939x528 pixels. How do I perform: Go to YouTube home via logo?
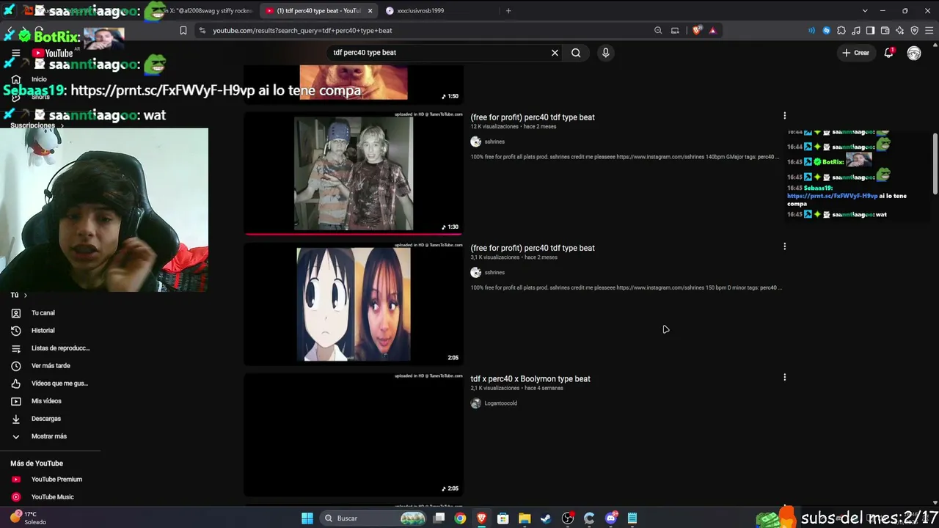pyautogui.click(x=52, y=53)
